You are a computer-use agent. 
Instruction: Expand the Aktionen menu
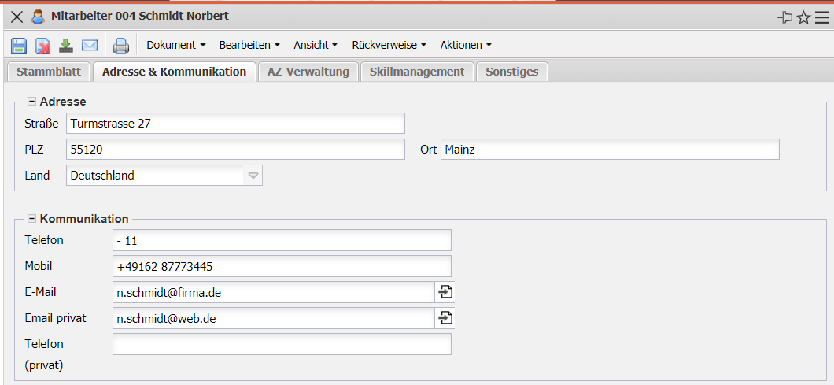pyautogui.click(x=466, y=45)
